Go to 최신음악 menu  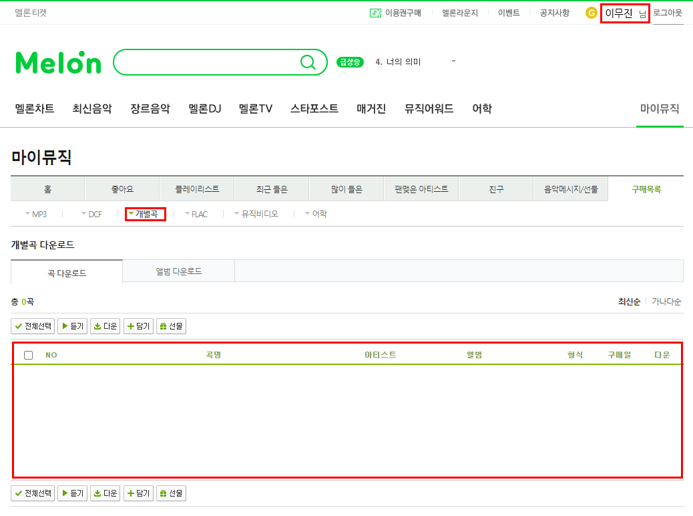pyautogui.click(x=92, y=109)
